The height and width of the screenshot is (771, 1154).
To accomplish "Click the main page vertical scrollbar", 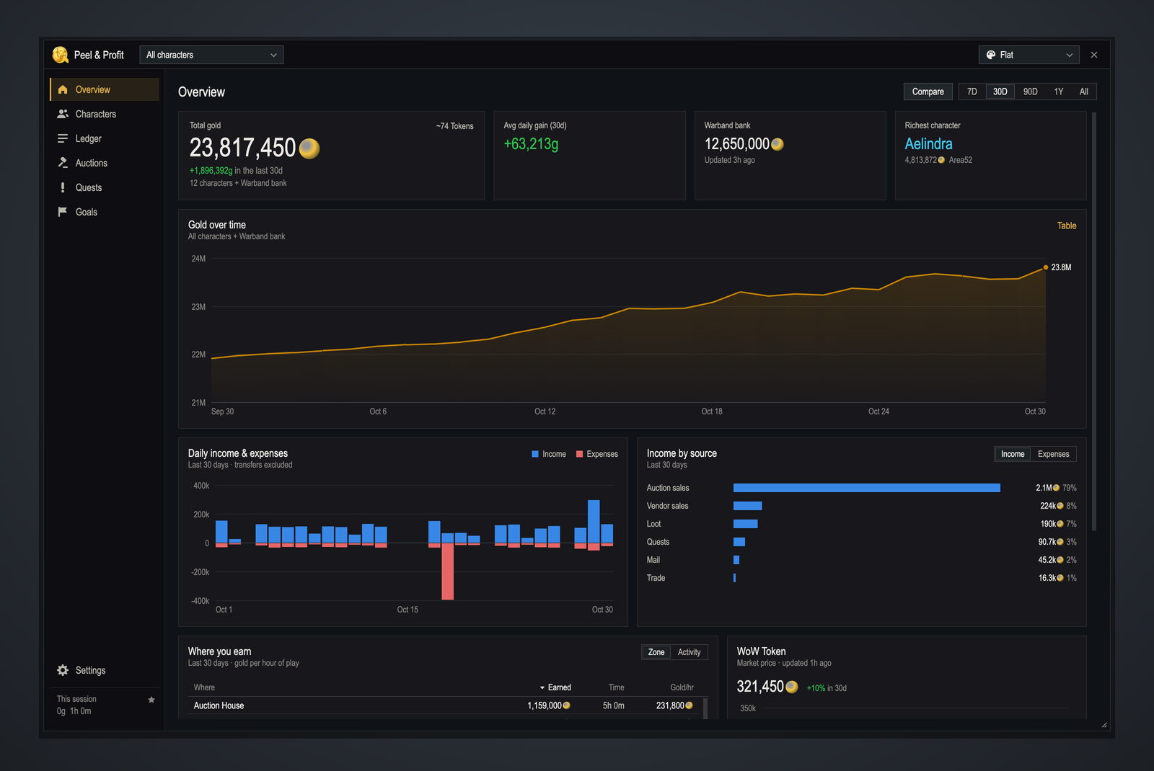I will pyautogui.click(x=1094, y=321).
